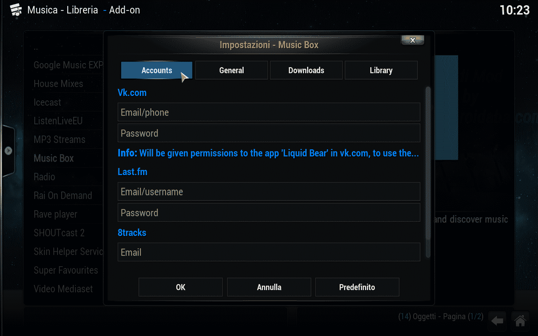Click the Vk.com Email/phone field
This screenshot has height=336, width=538.
(269, 112)
